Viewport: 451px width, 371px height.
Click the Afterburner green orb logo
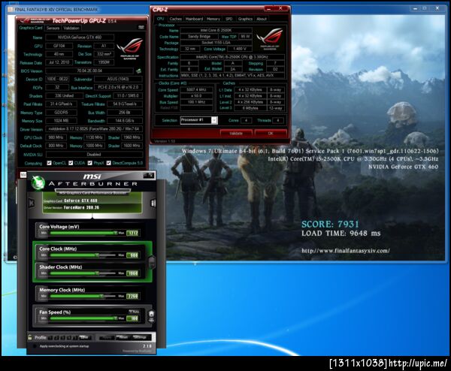point(38,182)
